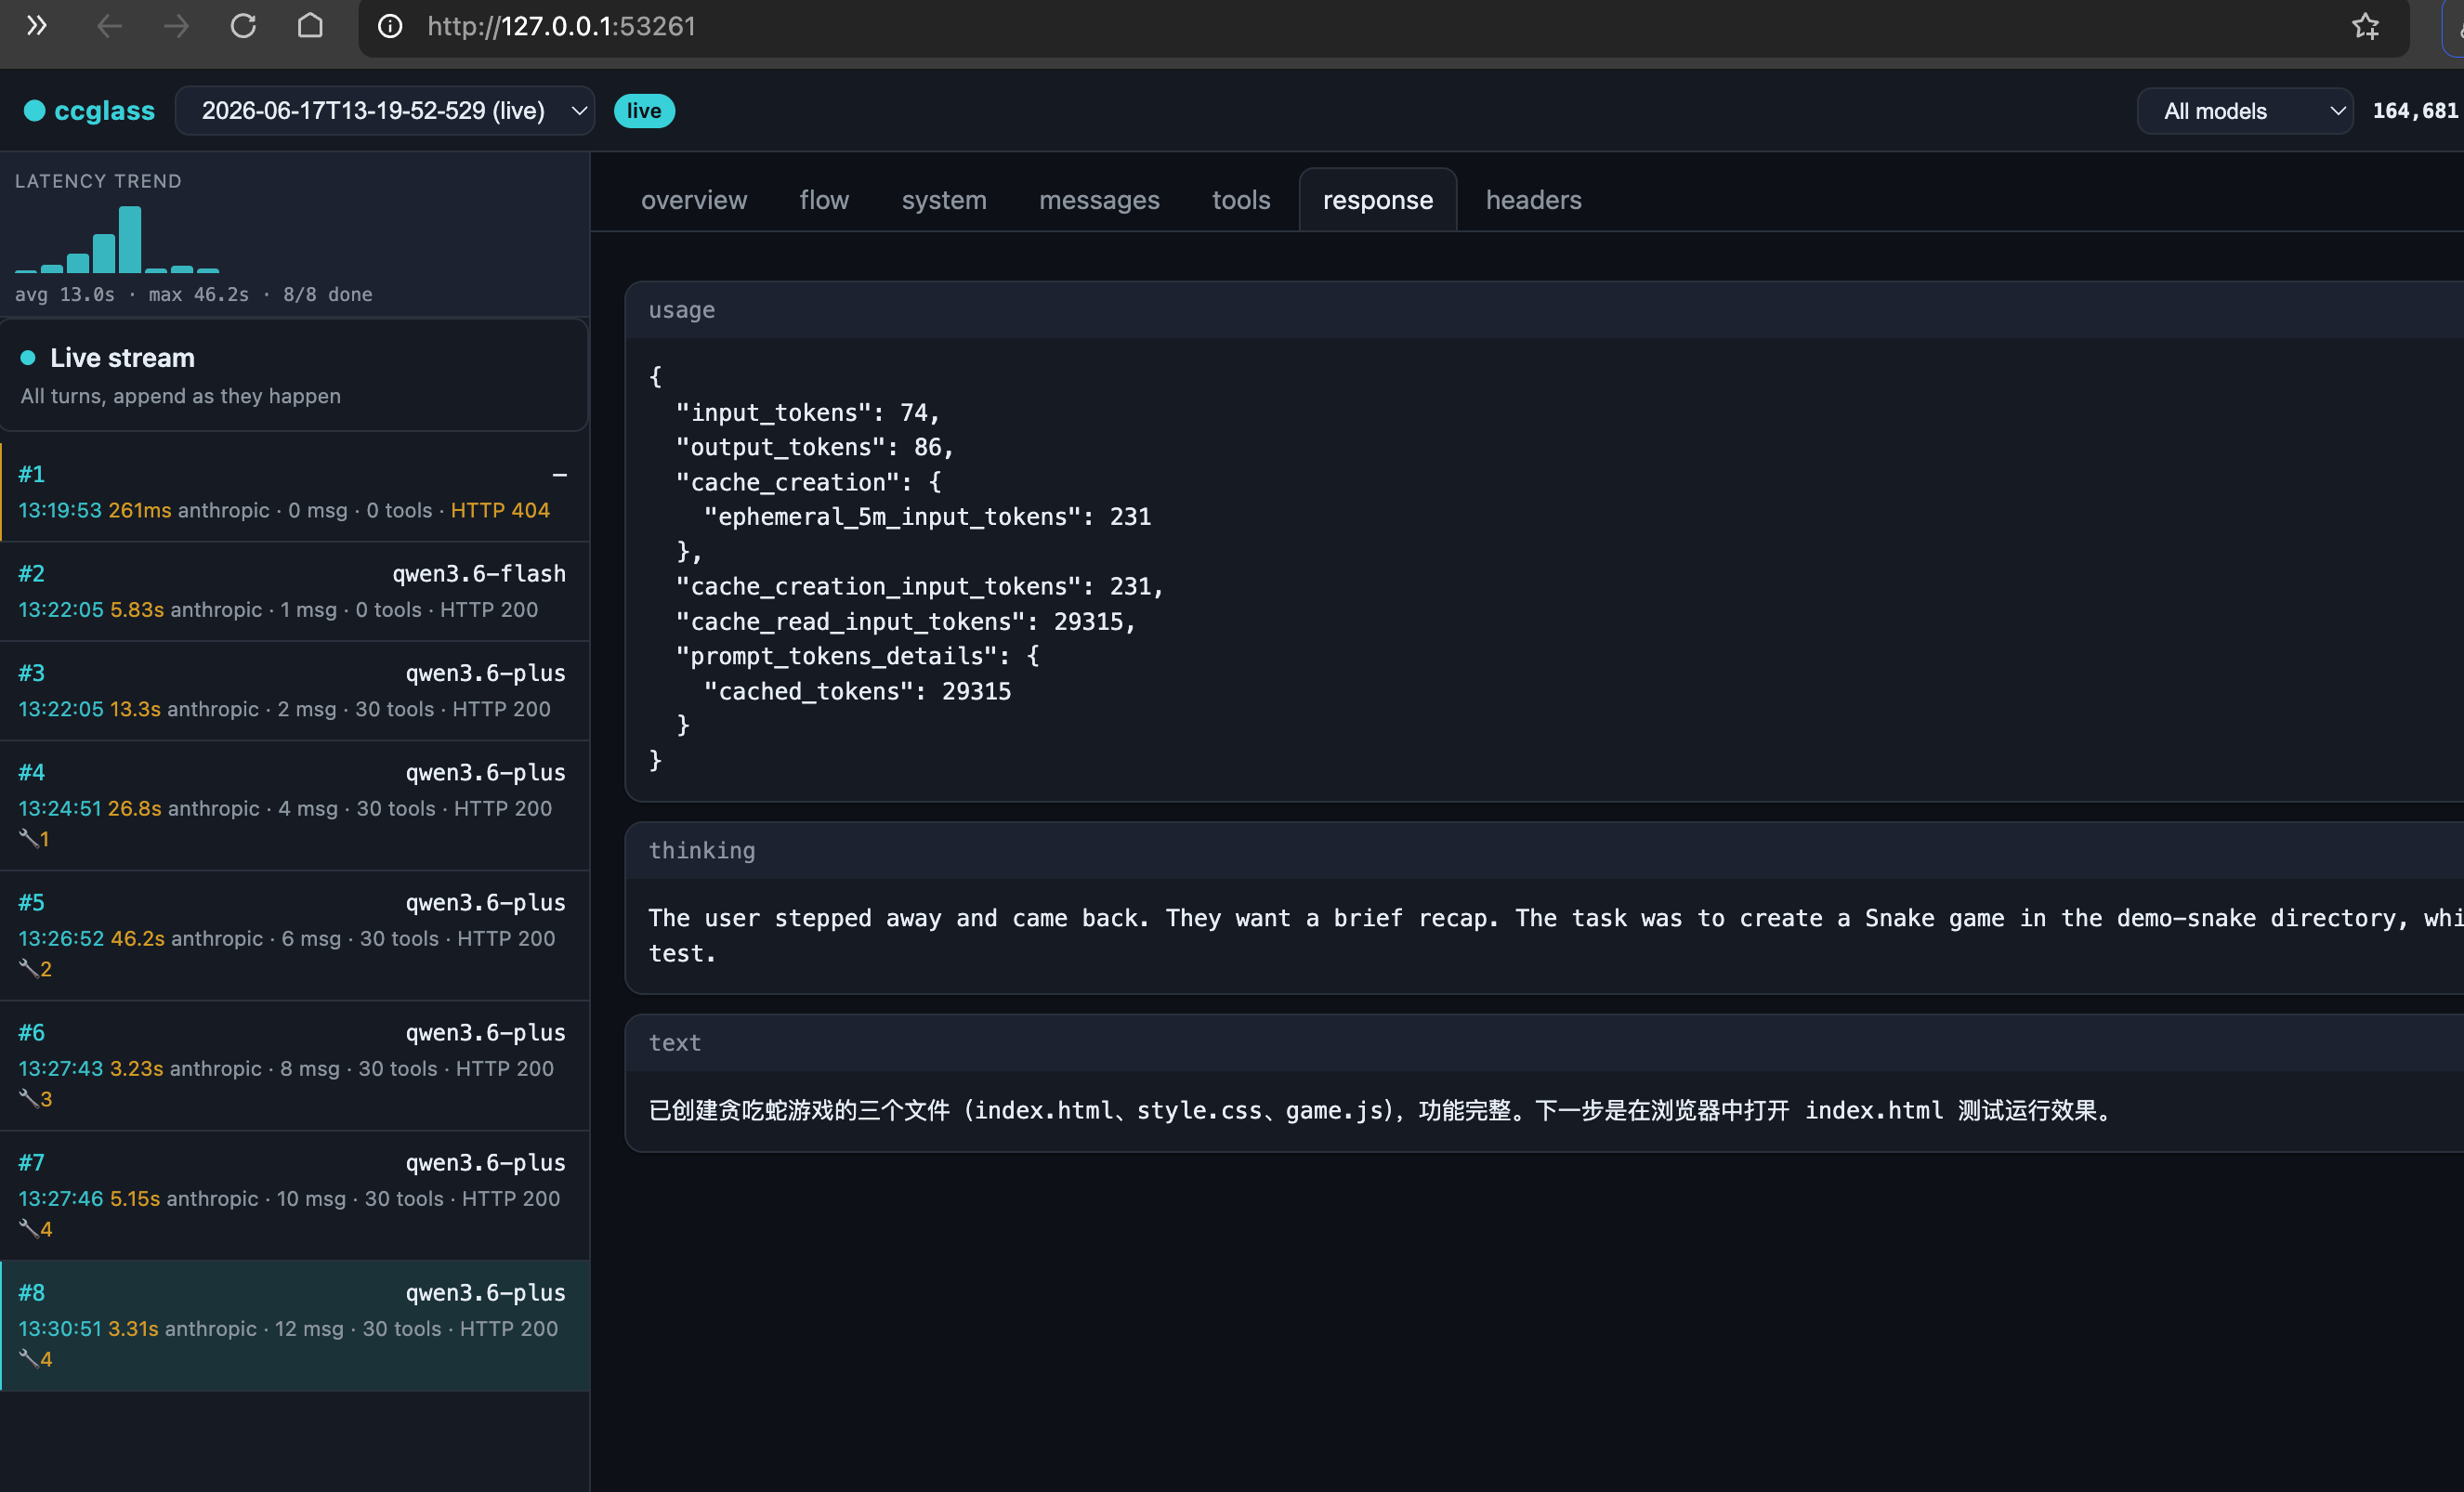This screenshot has height=1492, width=2464.
Task: Open the All models filter dropdown
Action: [x=2245, y=110]
